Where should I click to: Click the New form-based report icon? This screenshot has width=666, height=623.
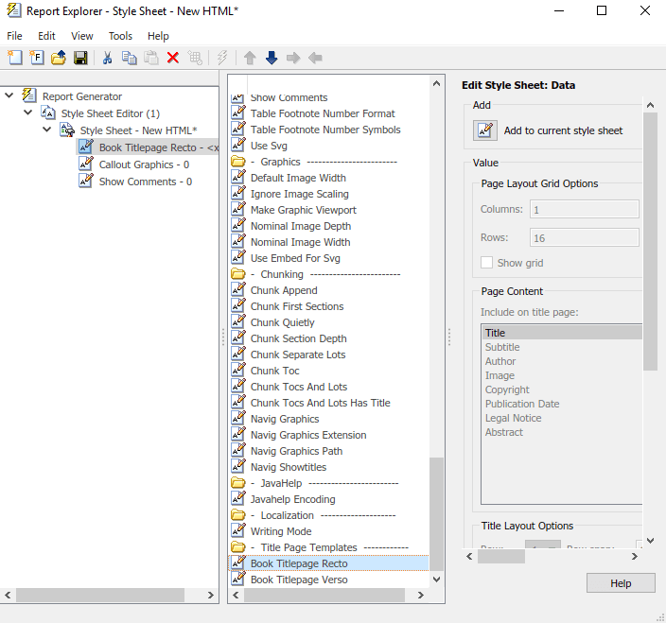click(37, 58)
